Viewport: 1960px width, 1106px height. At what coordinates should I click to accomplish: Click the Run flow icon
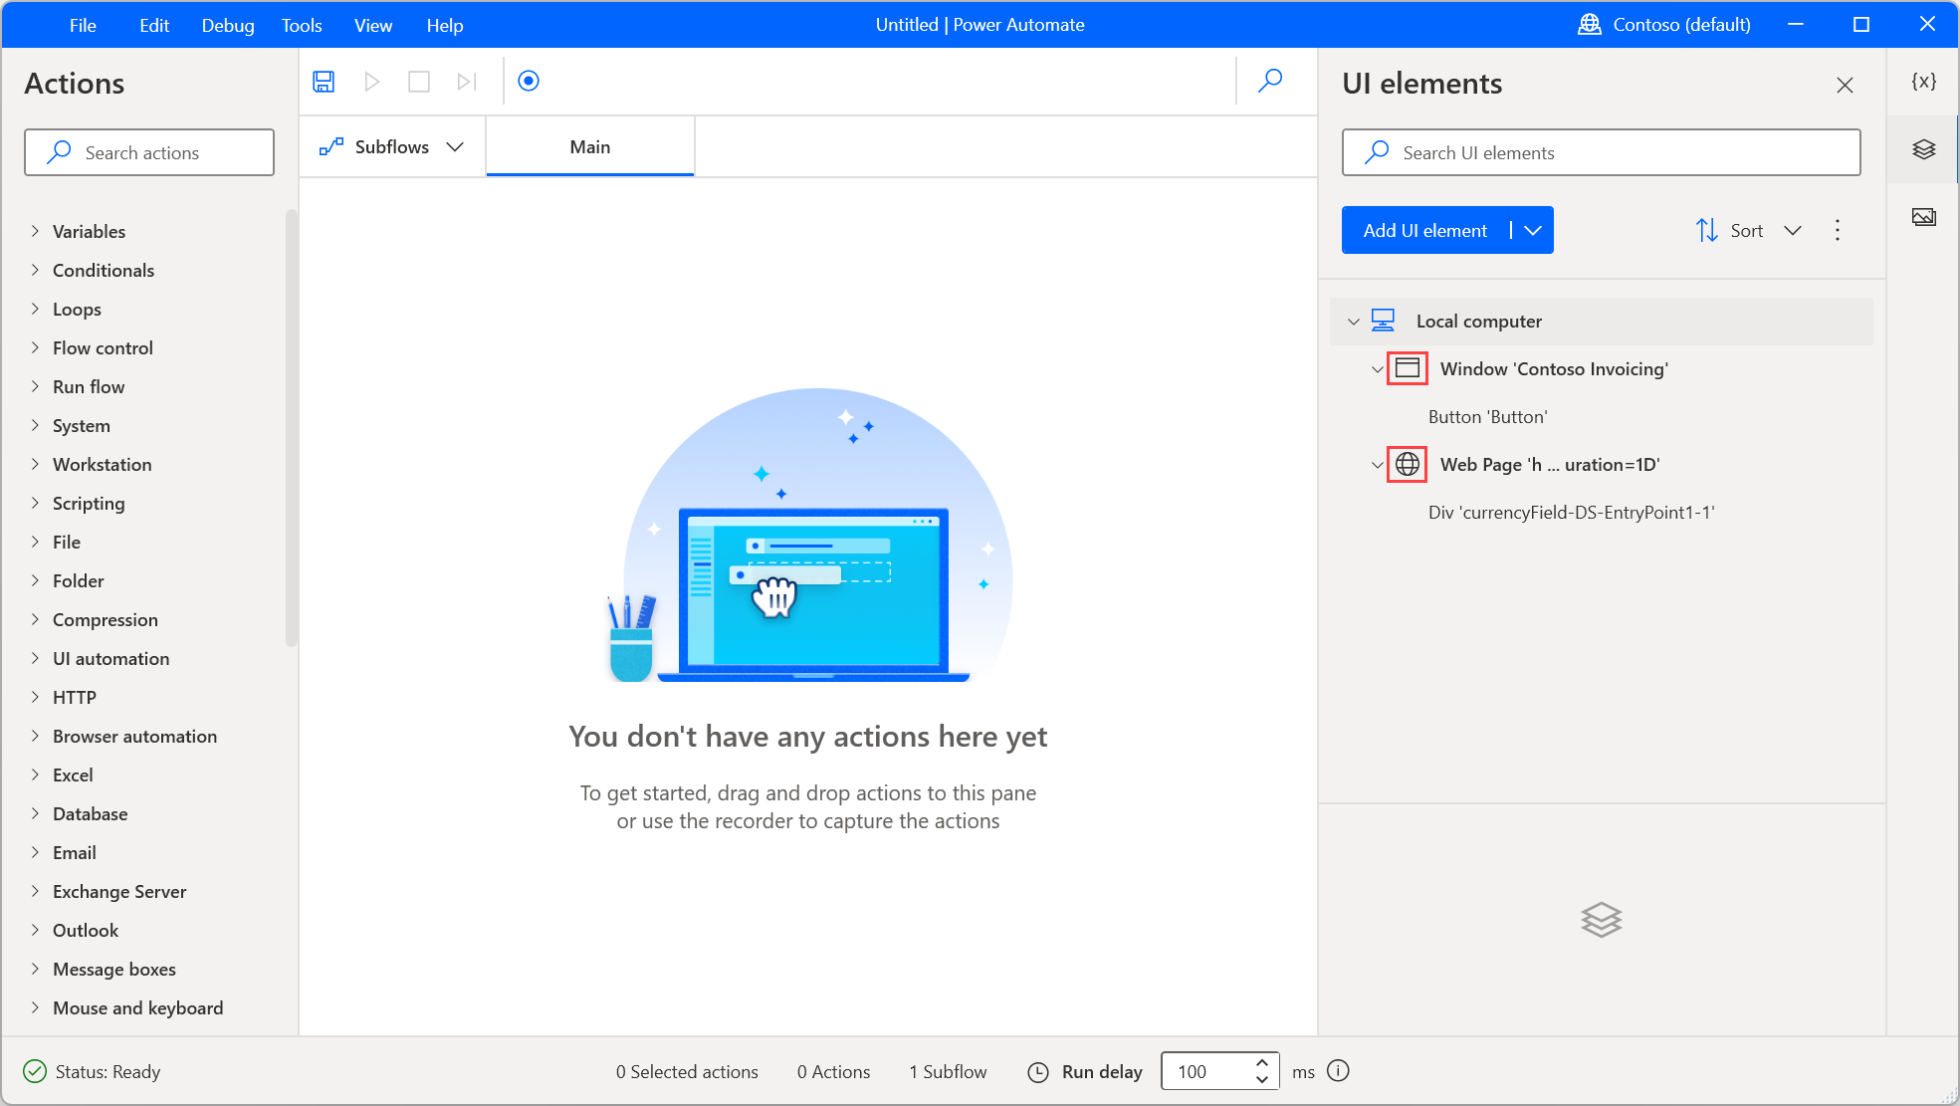coord(371,80)
